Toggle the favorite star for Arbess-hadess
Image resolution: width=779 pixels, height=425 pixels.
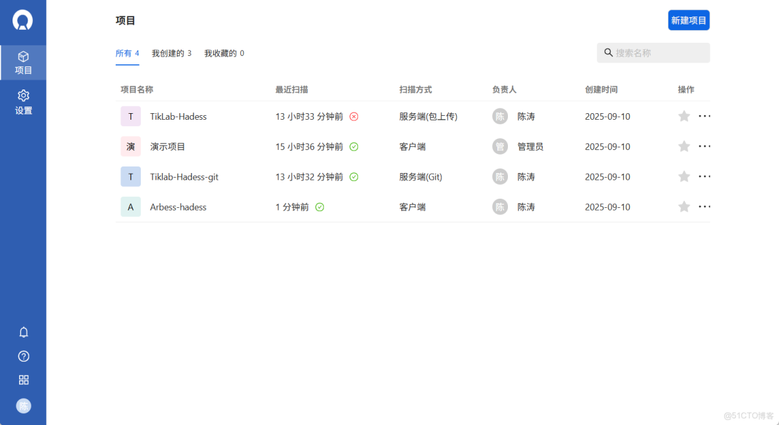click(x=684, y=206)
